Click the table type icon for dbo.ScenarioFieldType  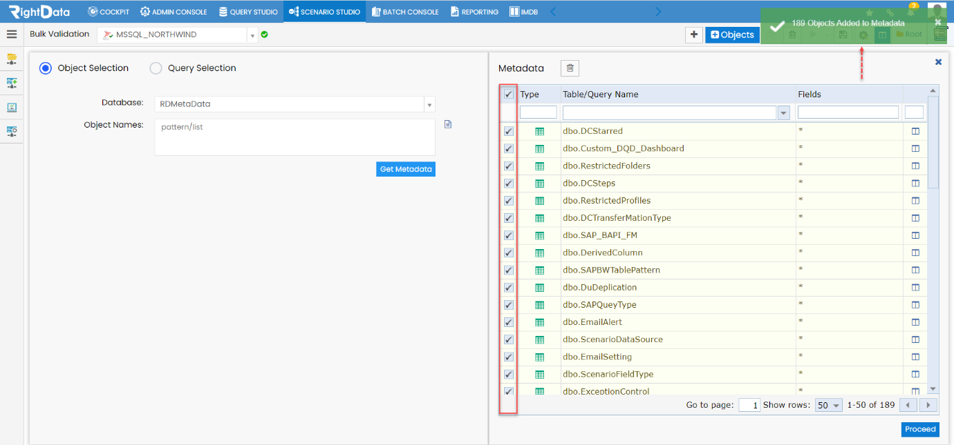pyautogui.click(x=540, y=374)
